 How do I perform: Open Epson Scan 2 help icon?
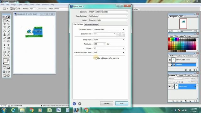tap(74, 104)
